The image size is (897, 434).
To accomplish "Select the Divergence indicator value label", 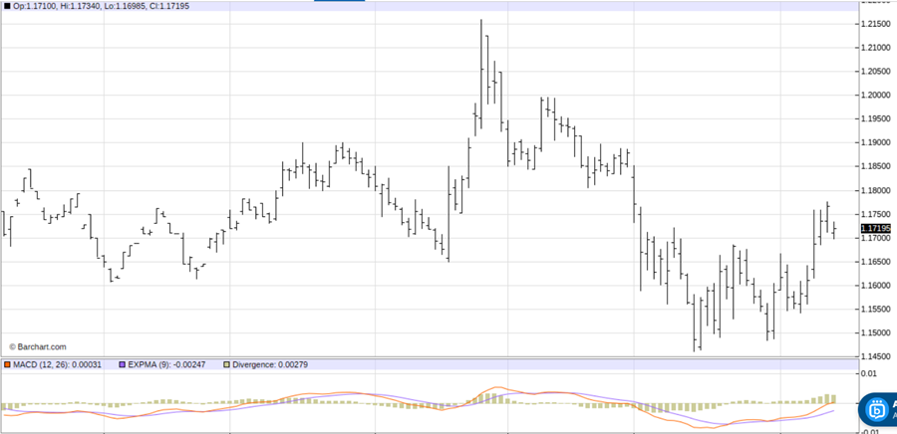I will click(271, 364).
